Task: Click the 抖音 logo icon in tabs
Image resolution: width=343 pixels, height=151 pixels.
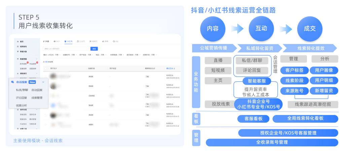Action: tap(44, 41)
